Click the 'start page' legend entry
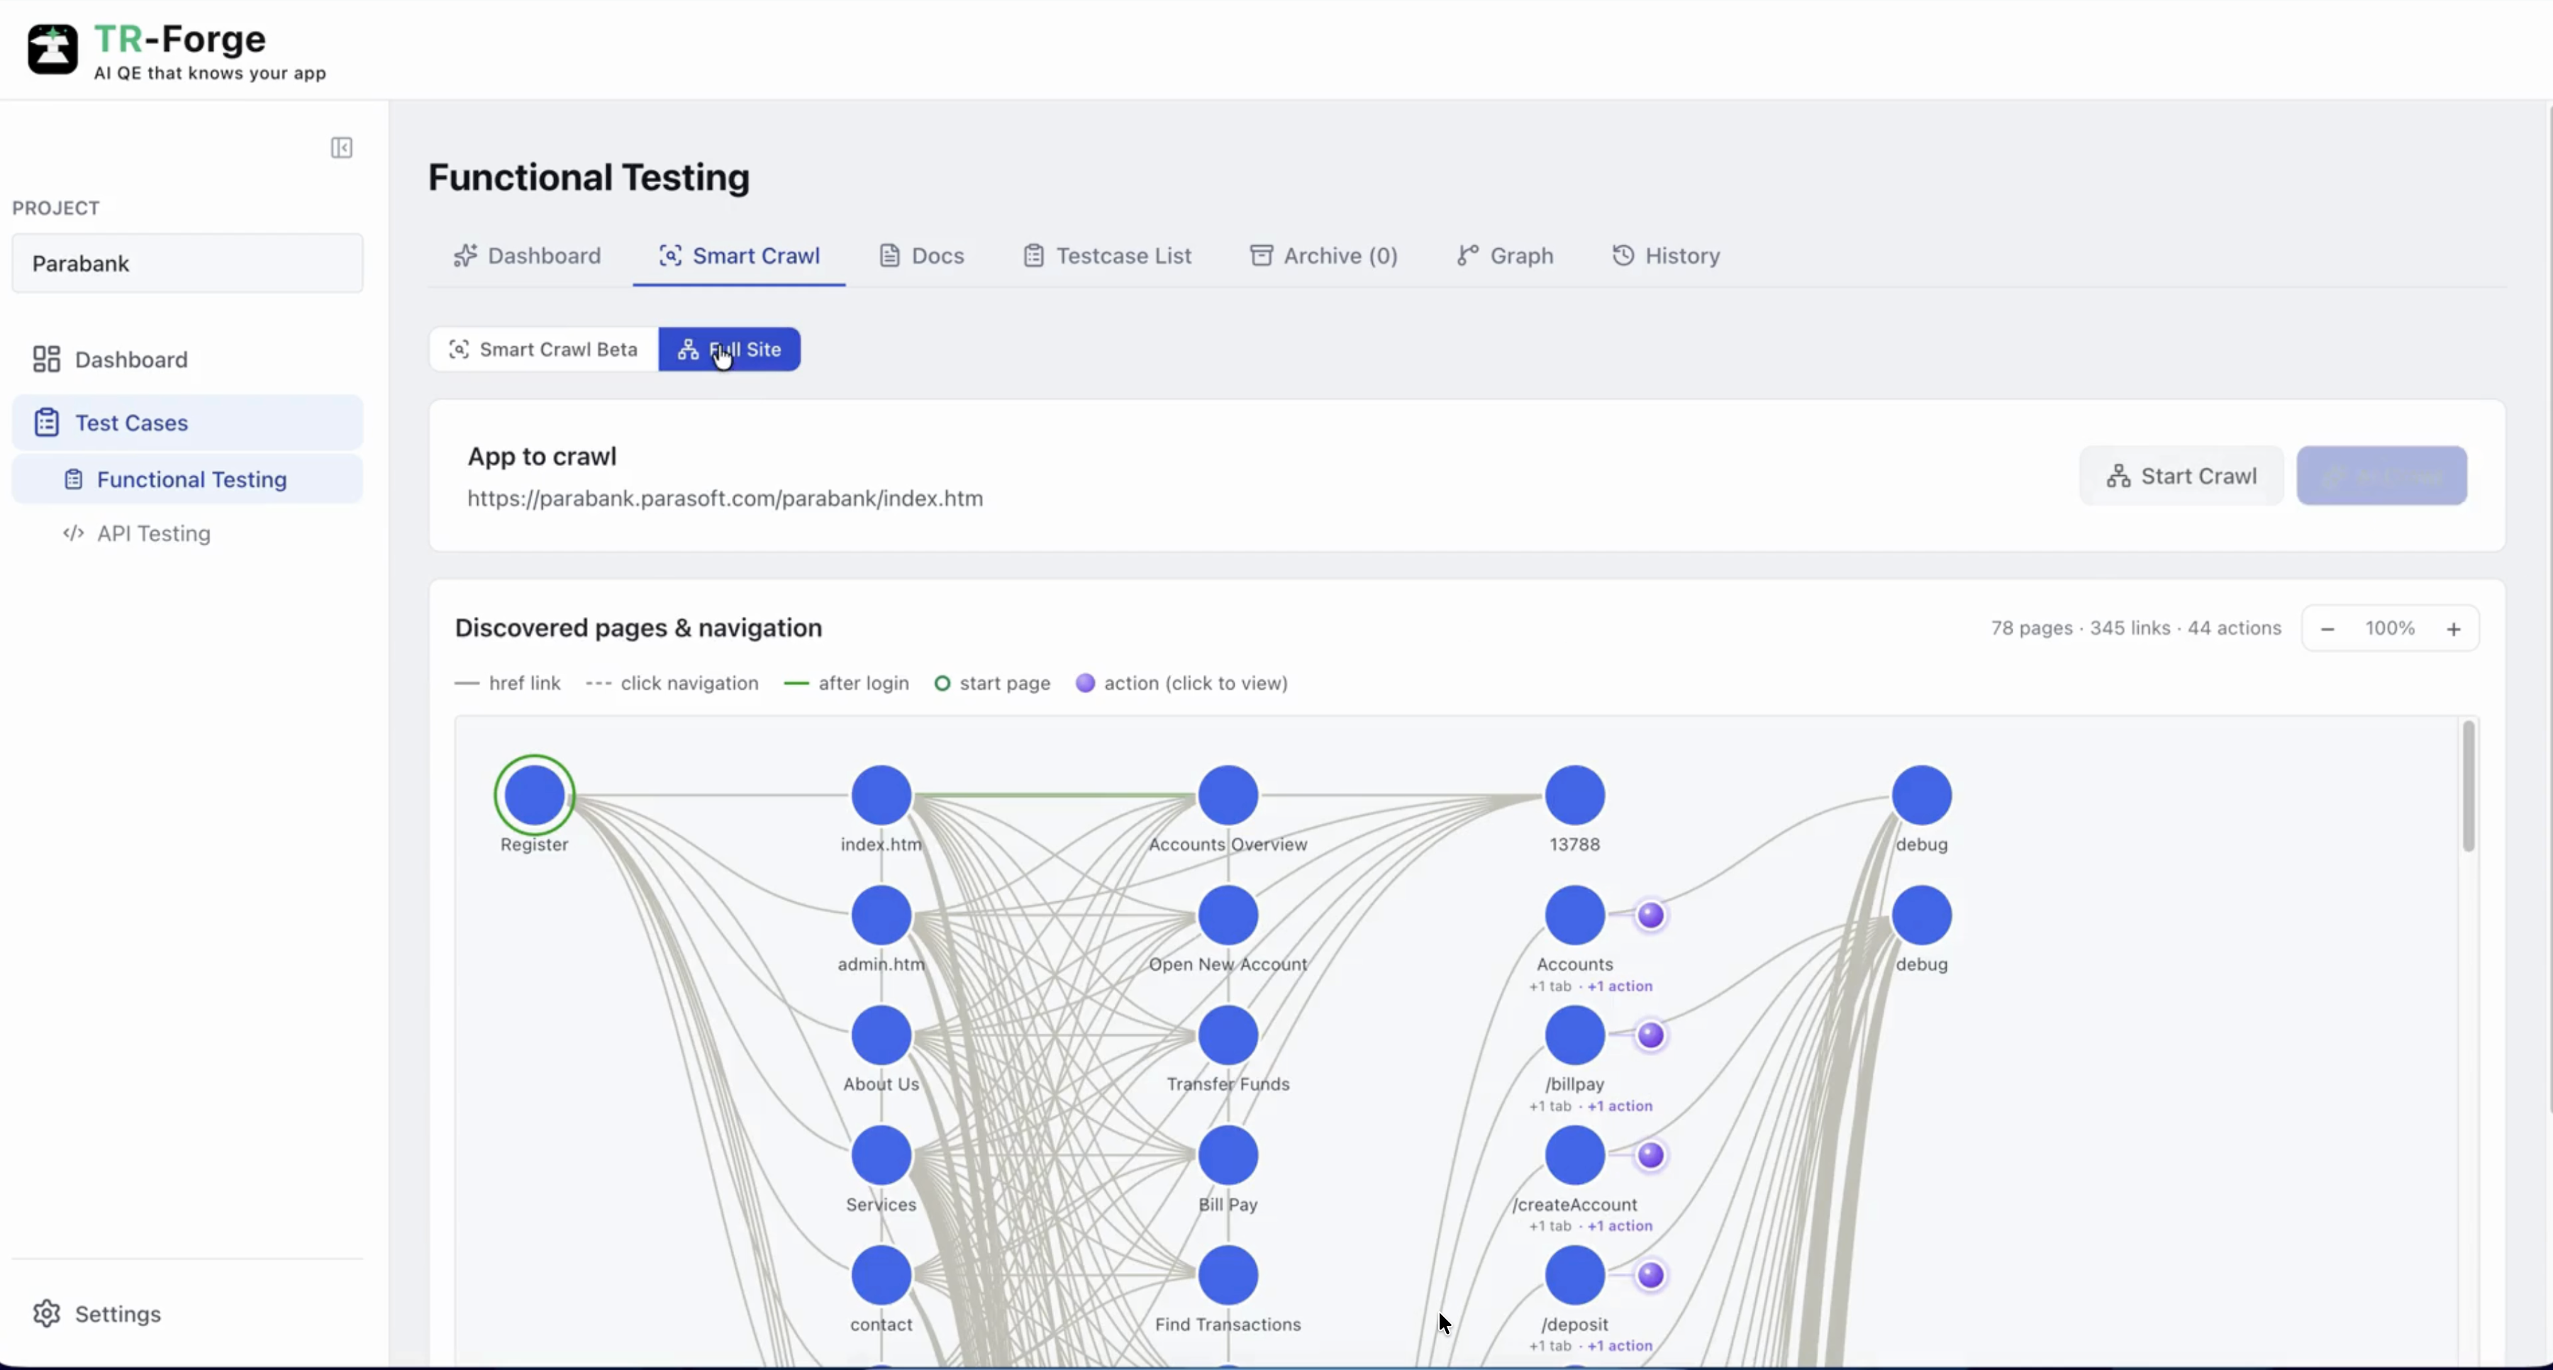 (992, 683)
